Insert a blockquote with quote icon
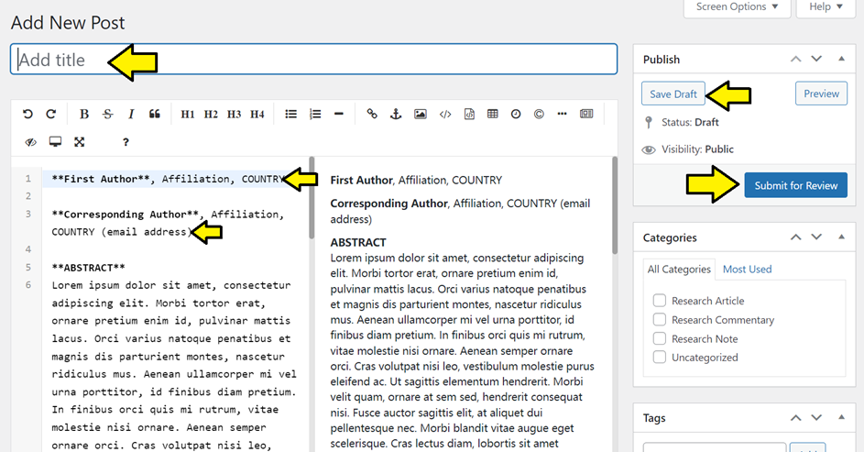This screenshot has height=452, width=864. click(x=154, y=114)
